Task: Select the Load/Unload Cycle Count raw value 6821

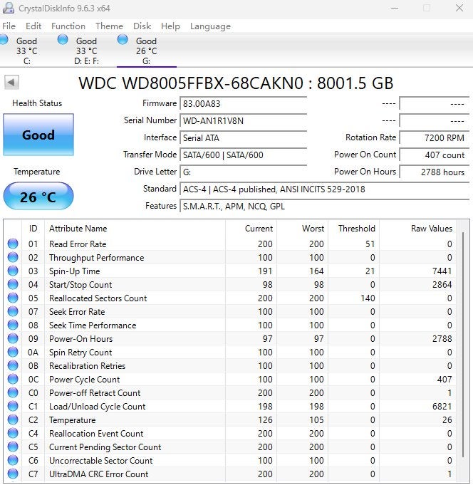Action: pyautogui.click(x=442, y=406)
